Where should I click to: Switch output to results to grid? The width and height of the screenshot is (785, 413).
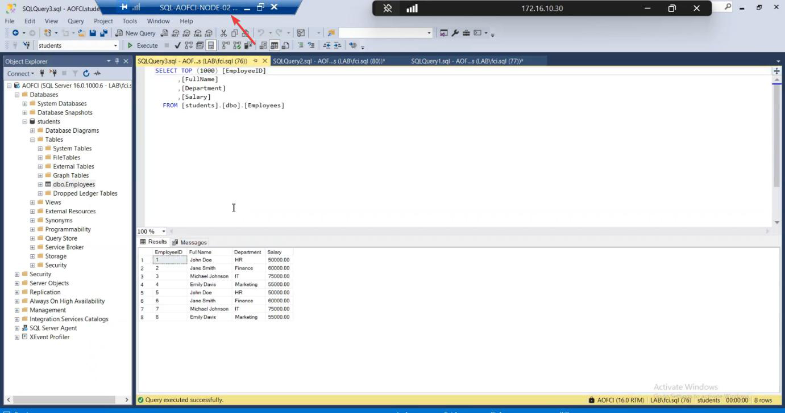(x=274, y=45)
